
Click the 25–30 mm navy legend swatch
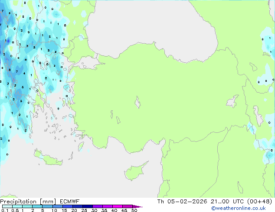(x=87, y=206)
